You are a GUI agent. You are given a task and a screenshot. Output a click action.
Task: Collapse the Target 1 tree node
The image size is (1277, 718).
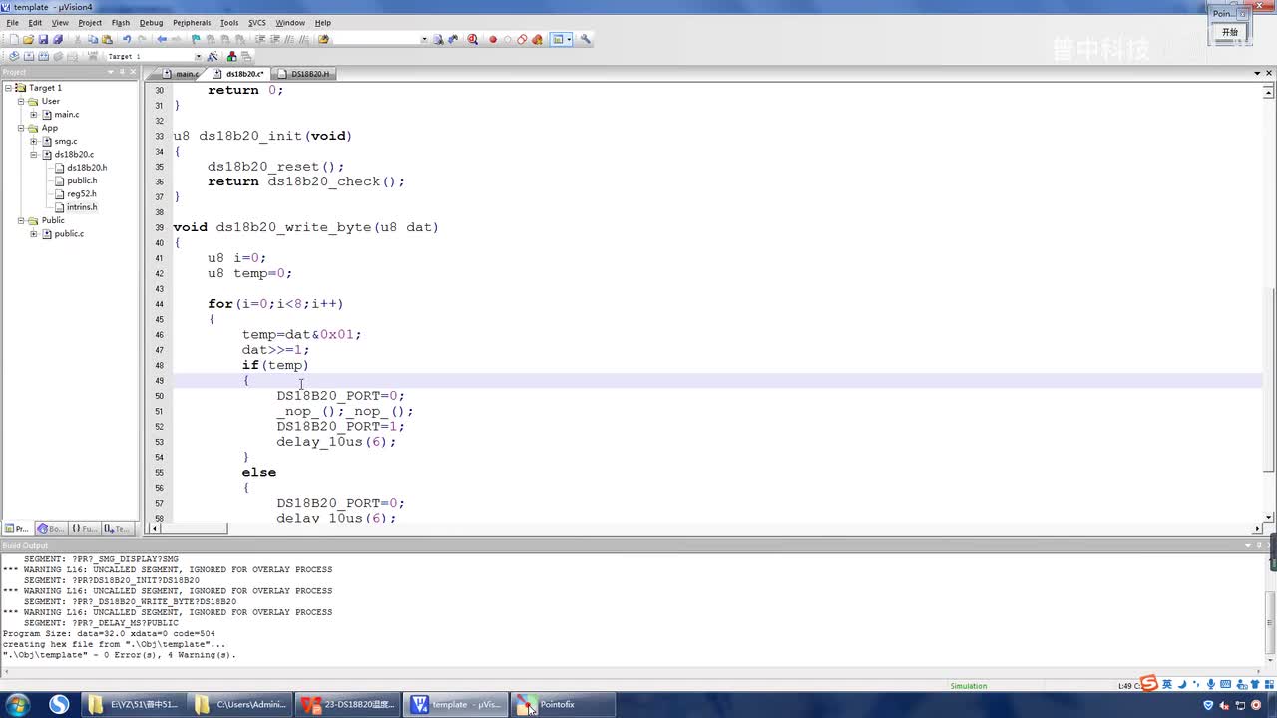pyautogui.click(x=8, y=88)
